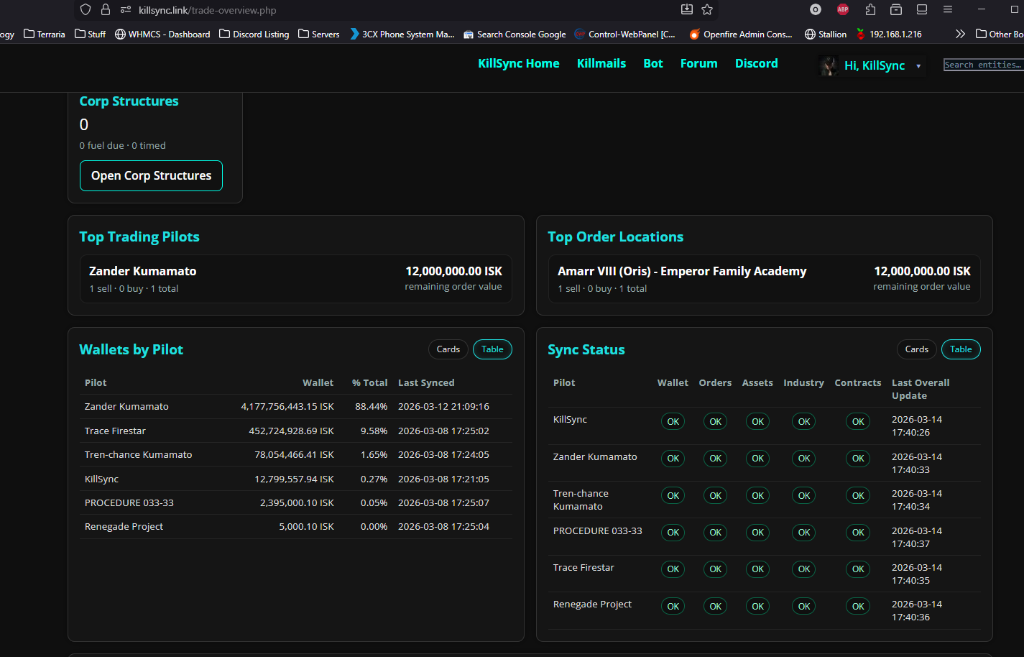Click the install page download icon in address bar

687,9
